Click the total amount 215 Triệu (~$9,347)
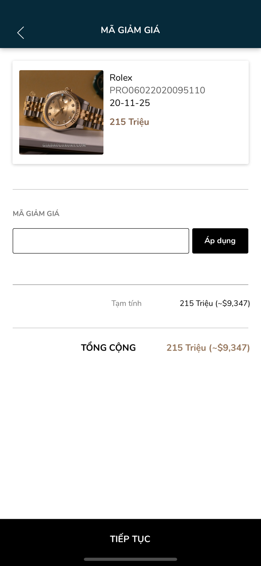The height and width of the screenshot is (566, 261). (x=208, y=348)
